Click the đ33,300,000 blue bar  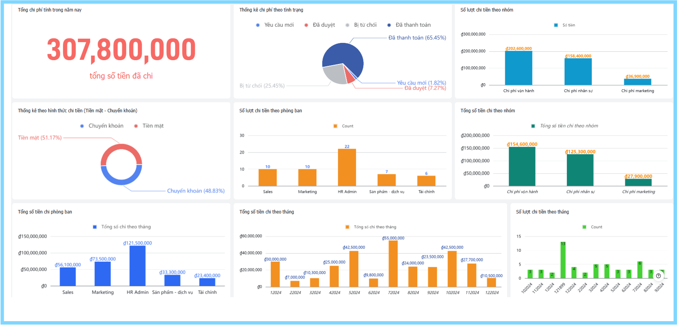(172, 281)
